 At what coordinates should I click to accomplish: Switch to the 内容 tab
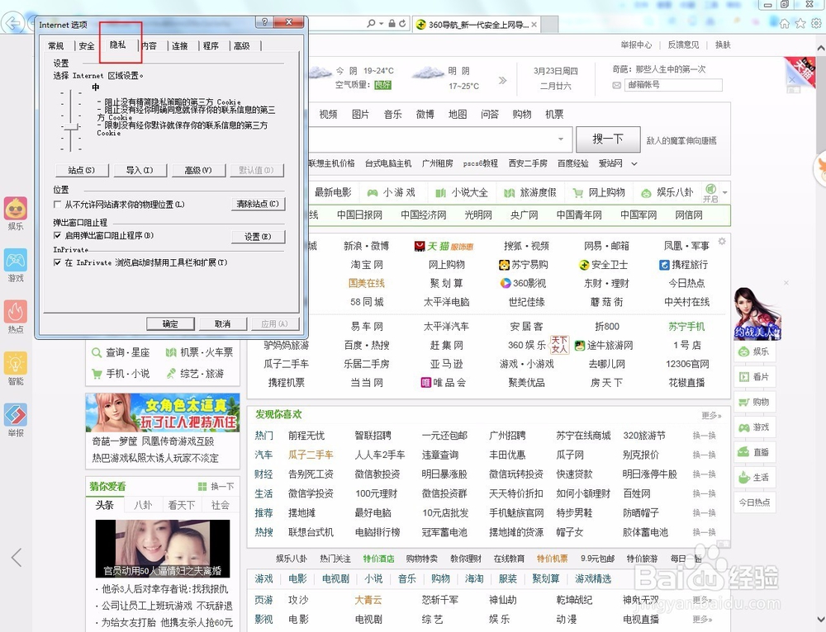coord(149,45)
